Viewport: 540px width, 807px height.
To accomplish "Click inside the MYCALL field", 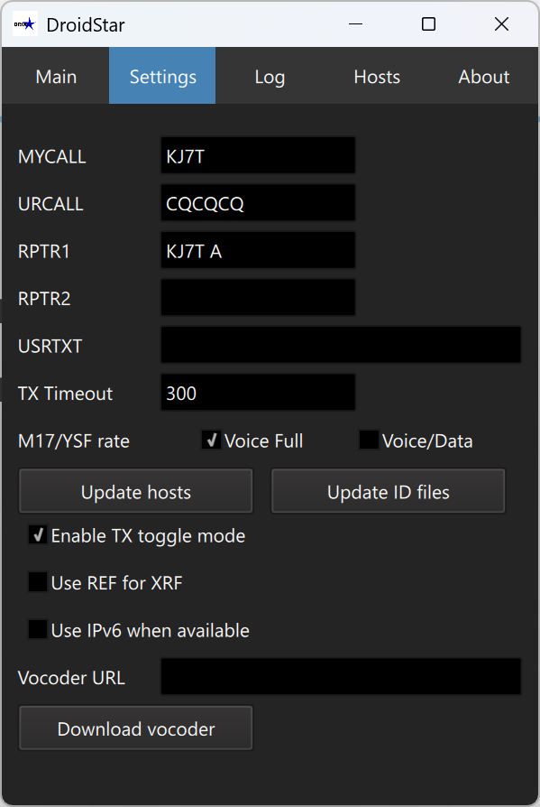I will (257, 155).
